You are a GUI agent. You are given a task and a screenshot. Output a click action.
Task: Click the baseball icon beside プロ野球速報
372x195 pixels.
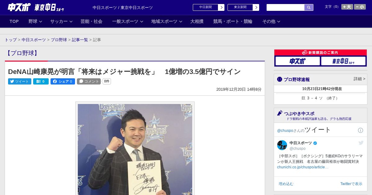click(x=280, y=80)
